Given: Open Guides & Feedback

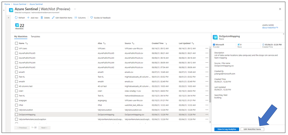Looking at the screenshot, I should [x=101, y=18].
